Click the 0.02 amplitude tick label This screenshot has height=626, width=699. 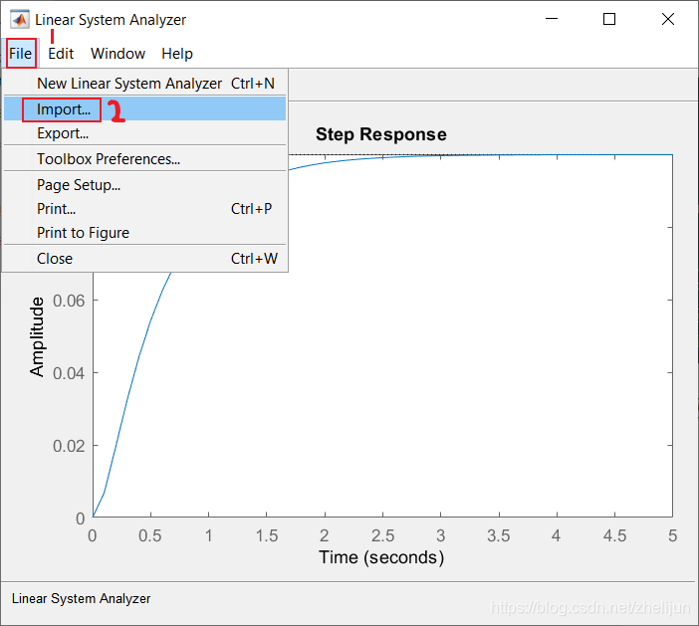69,446
